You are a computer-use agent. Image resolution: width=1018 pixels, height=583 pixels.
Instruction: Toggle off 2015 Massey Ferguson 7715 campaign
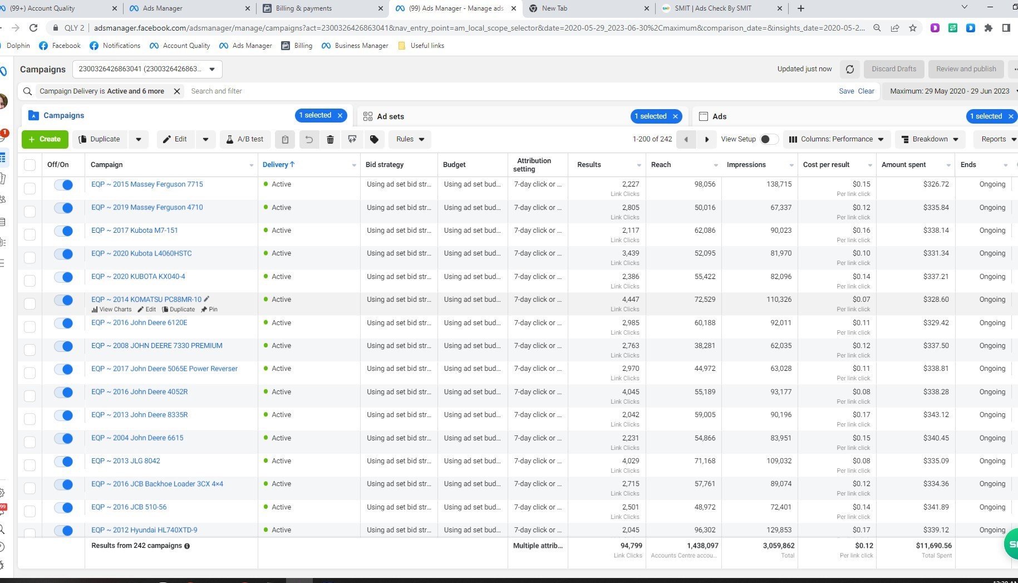[x=63, y=185]
